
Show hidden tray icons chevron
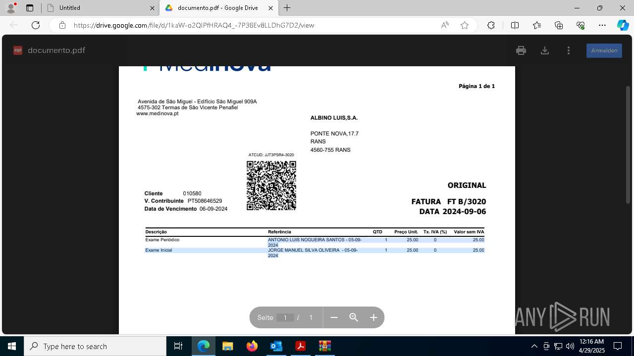pyautogui.click(x=534, y=346)
